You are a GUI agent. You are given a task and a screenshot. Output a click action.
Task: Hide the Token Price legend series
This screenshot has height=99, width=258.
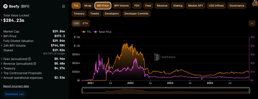(102, 32)
